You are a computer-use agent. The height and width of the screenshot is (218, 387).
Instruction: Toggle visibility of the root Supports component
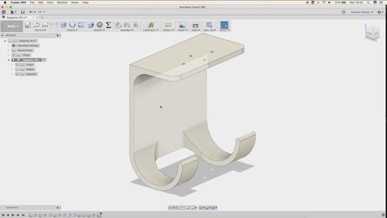(x=10, y=41)
